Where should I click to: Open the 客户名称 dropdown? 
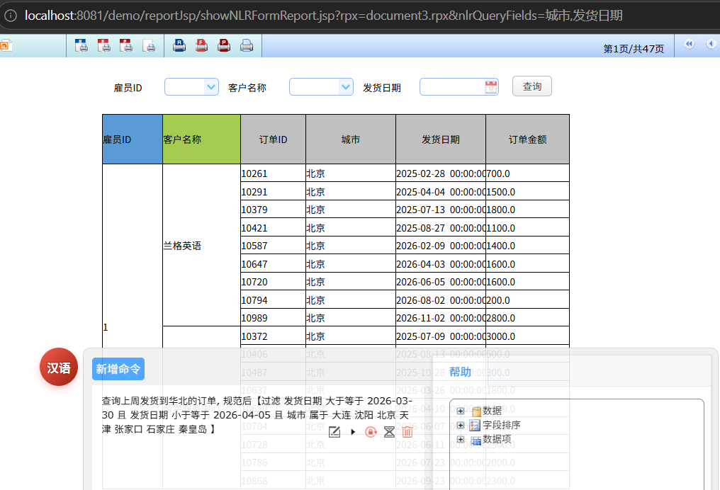(x=345, y=87)
